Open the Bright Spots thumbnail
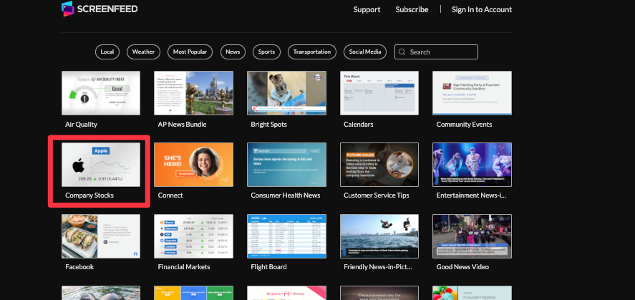 click(287, 93)
